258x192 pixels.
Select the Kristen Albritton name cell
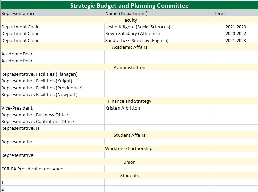(x=123, y=108)
